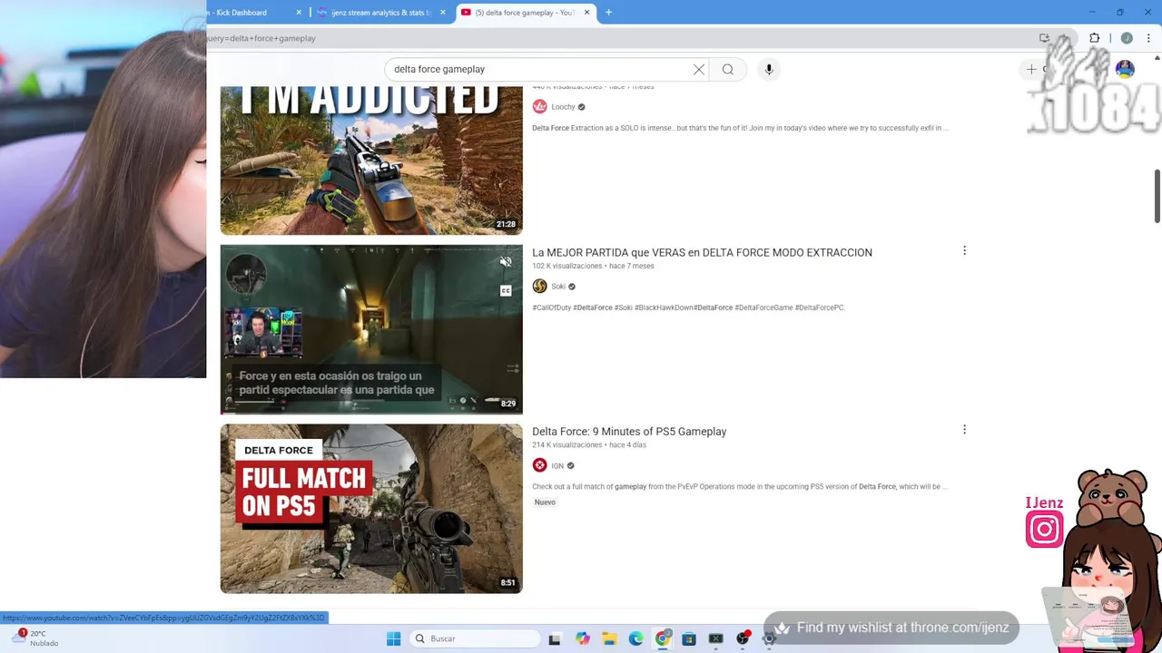
Task: Click the #DeltaForceGame hashtag
Action: pos(763,307)
